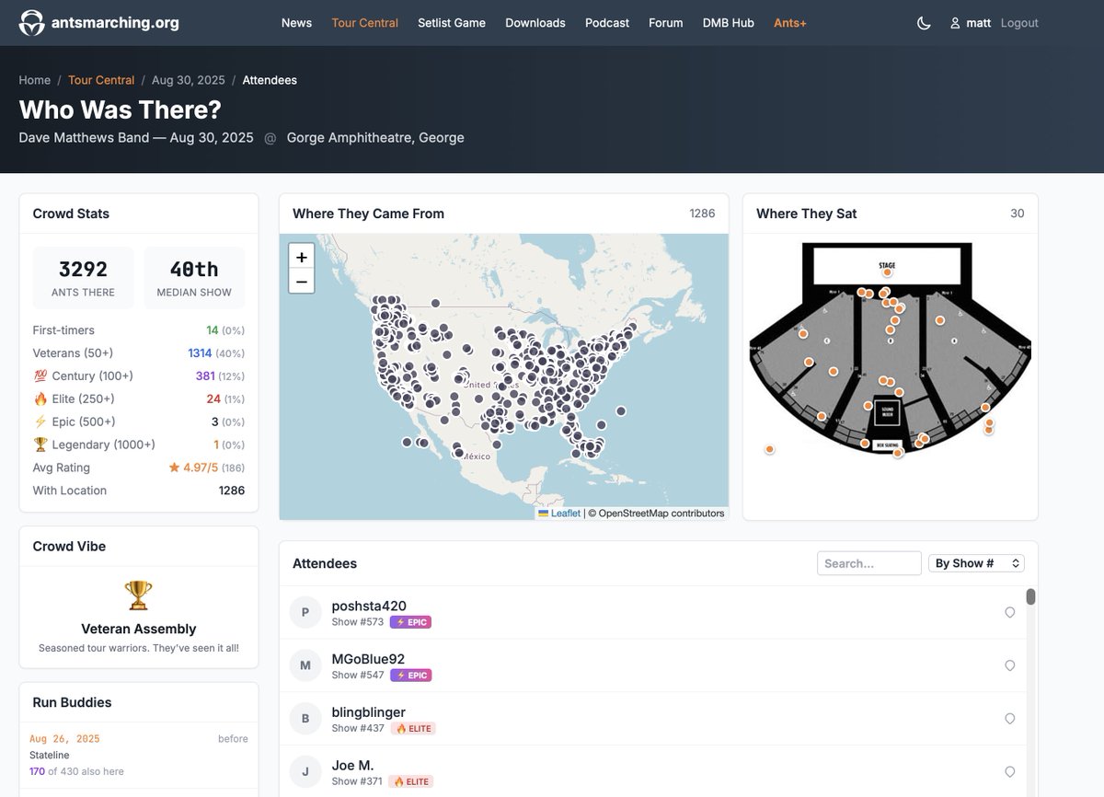Zoom in on the map
The width and height of the screenshot is (1104, 797).
[x=302, y=257]
